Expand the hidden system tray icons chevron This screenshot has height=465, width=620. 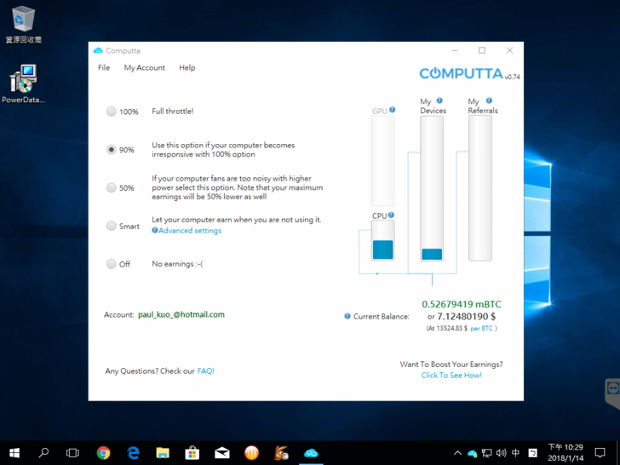pos(457,453)
